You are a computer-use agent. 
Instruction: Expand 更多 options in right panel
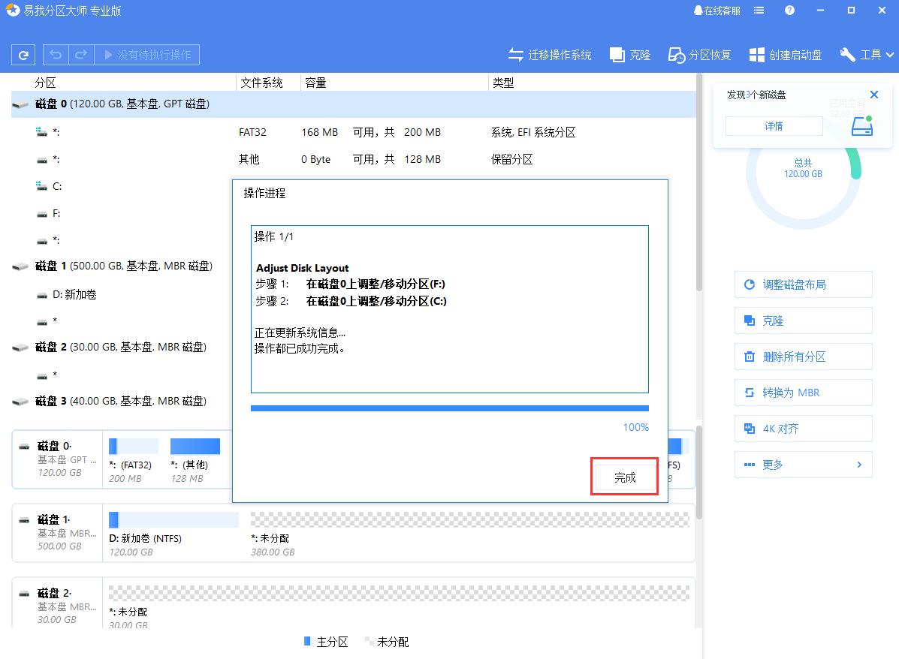(x=803, y=465)
